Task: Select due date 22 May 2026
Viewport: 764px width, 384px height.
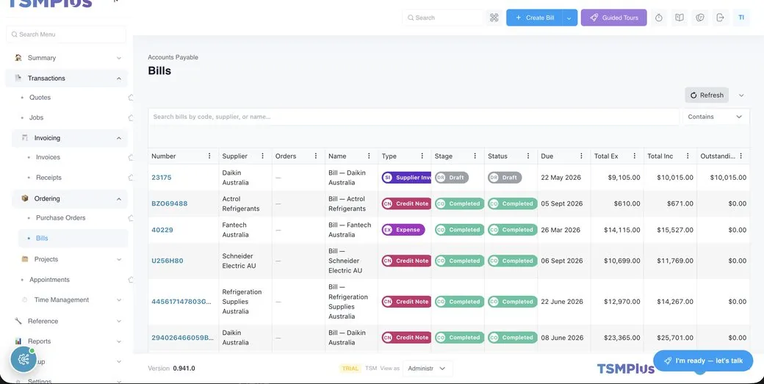Action: pos(561,178)
